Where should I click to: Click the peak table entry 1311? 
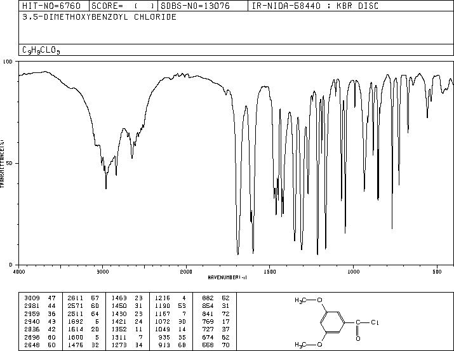pyautogui.click(x=119, y=337)
